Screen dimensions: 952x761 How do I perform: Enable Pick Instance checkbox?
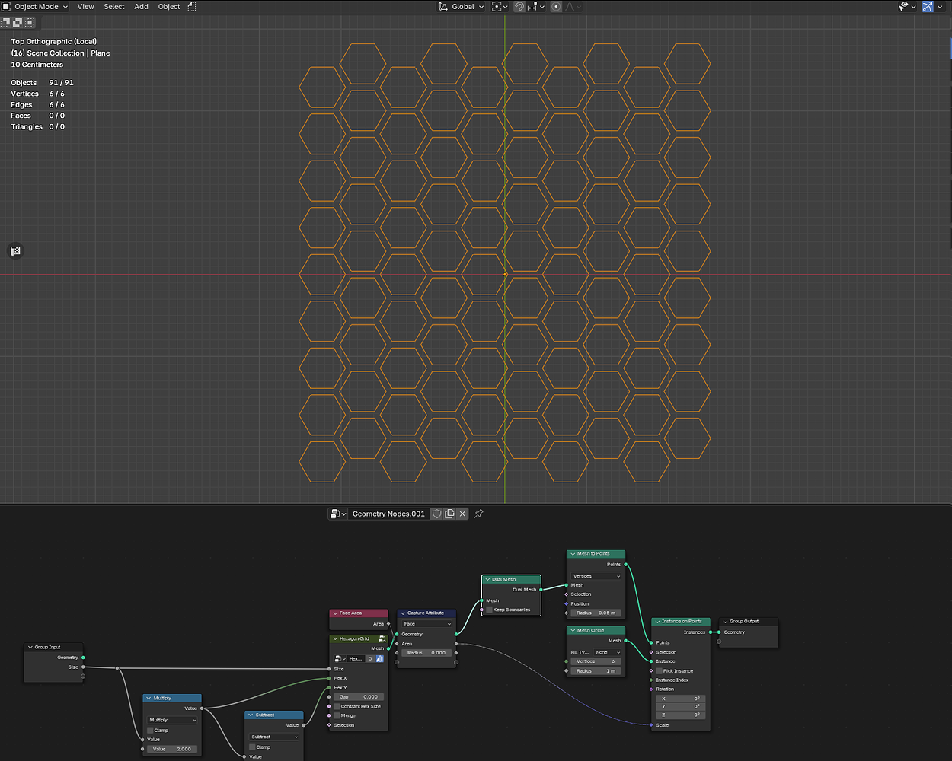pos(660,670)
